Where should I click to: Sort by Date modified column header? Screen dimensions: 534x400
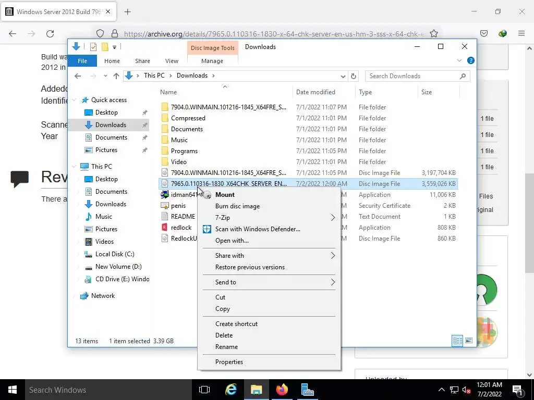(x=315, y=92)
